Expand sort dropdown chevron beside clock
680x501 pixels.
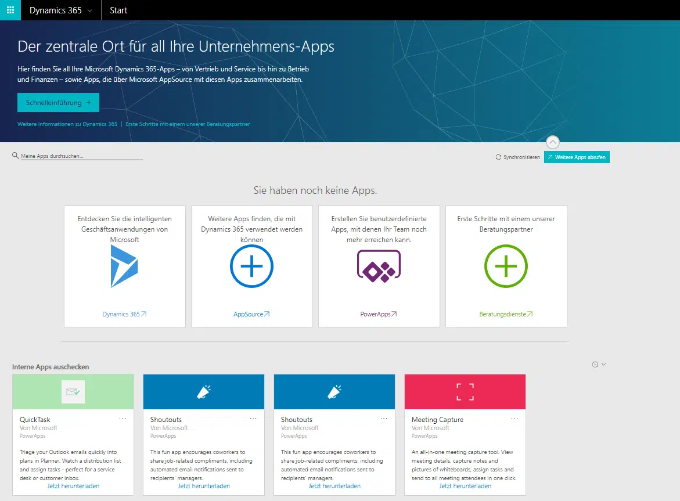pos(603,365)
